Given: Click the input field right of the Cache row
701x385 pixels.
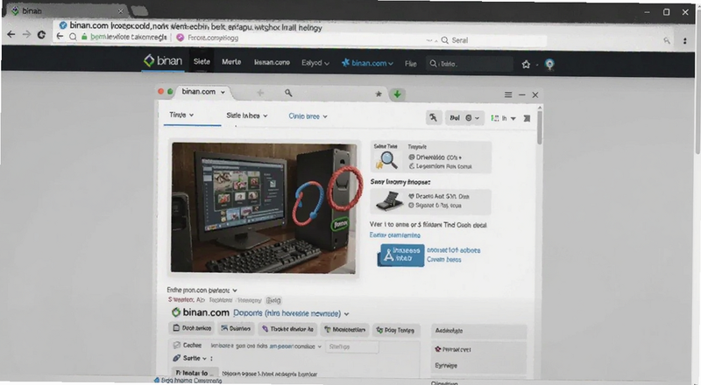Looking at the screenshot, I should point(352,346).
